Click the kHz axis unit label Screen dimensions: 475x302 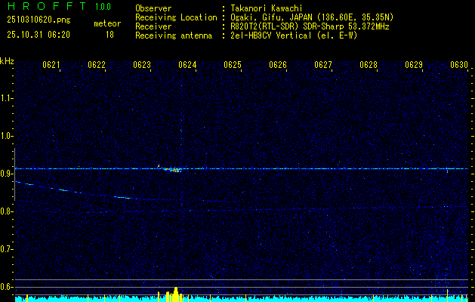coord(7,61)
